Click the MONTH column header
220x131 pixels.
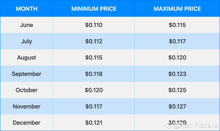point(27,9)
